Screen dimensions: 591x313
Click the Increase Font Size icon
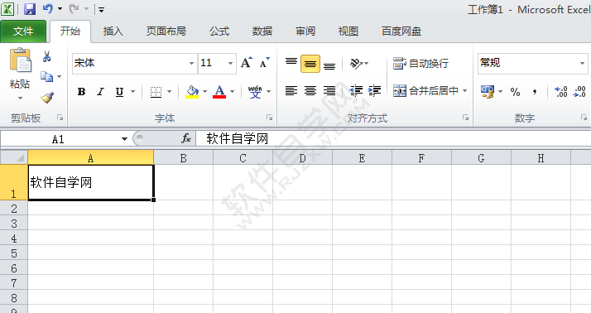246,63
